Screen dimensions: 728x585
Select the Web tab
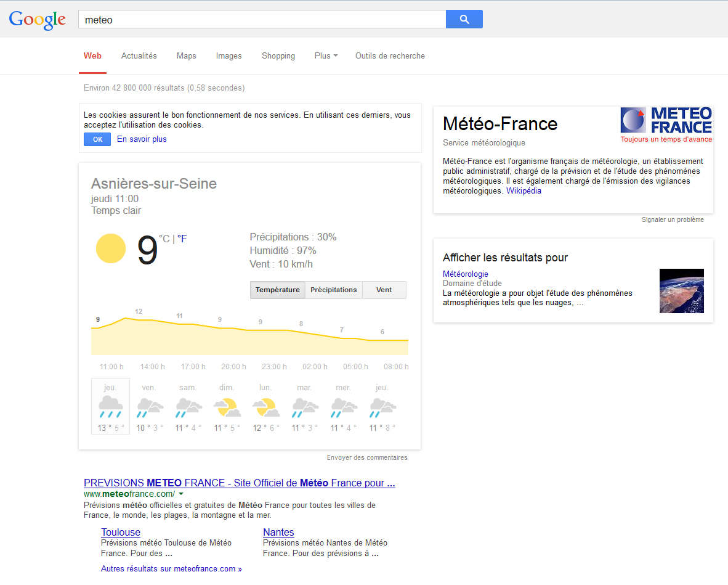coord(92,55)
